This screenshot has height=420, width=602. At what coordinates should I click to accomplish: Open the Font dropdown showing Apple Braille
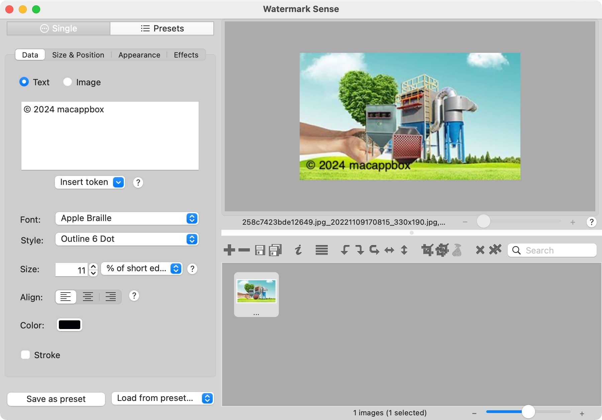[127, 218]
